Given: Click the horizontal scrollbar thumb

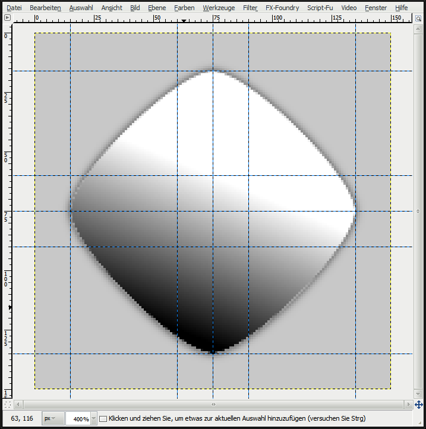Looking at the screenshot, I should [x=213, y=404].
